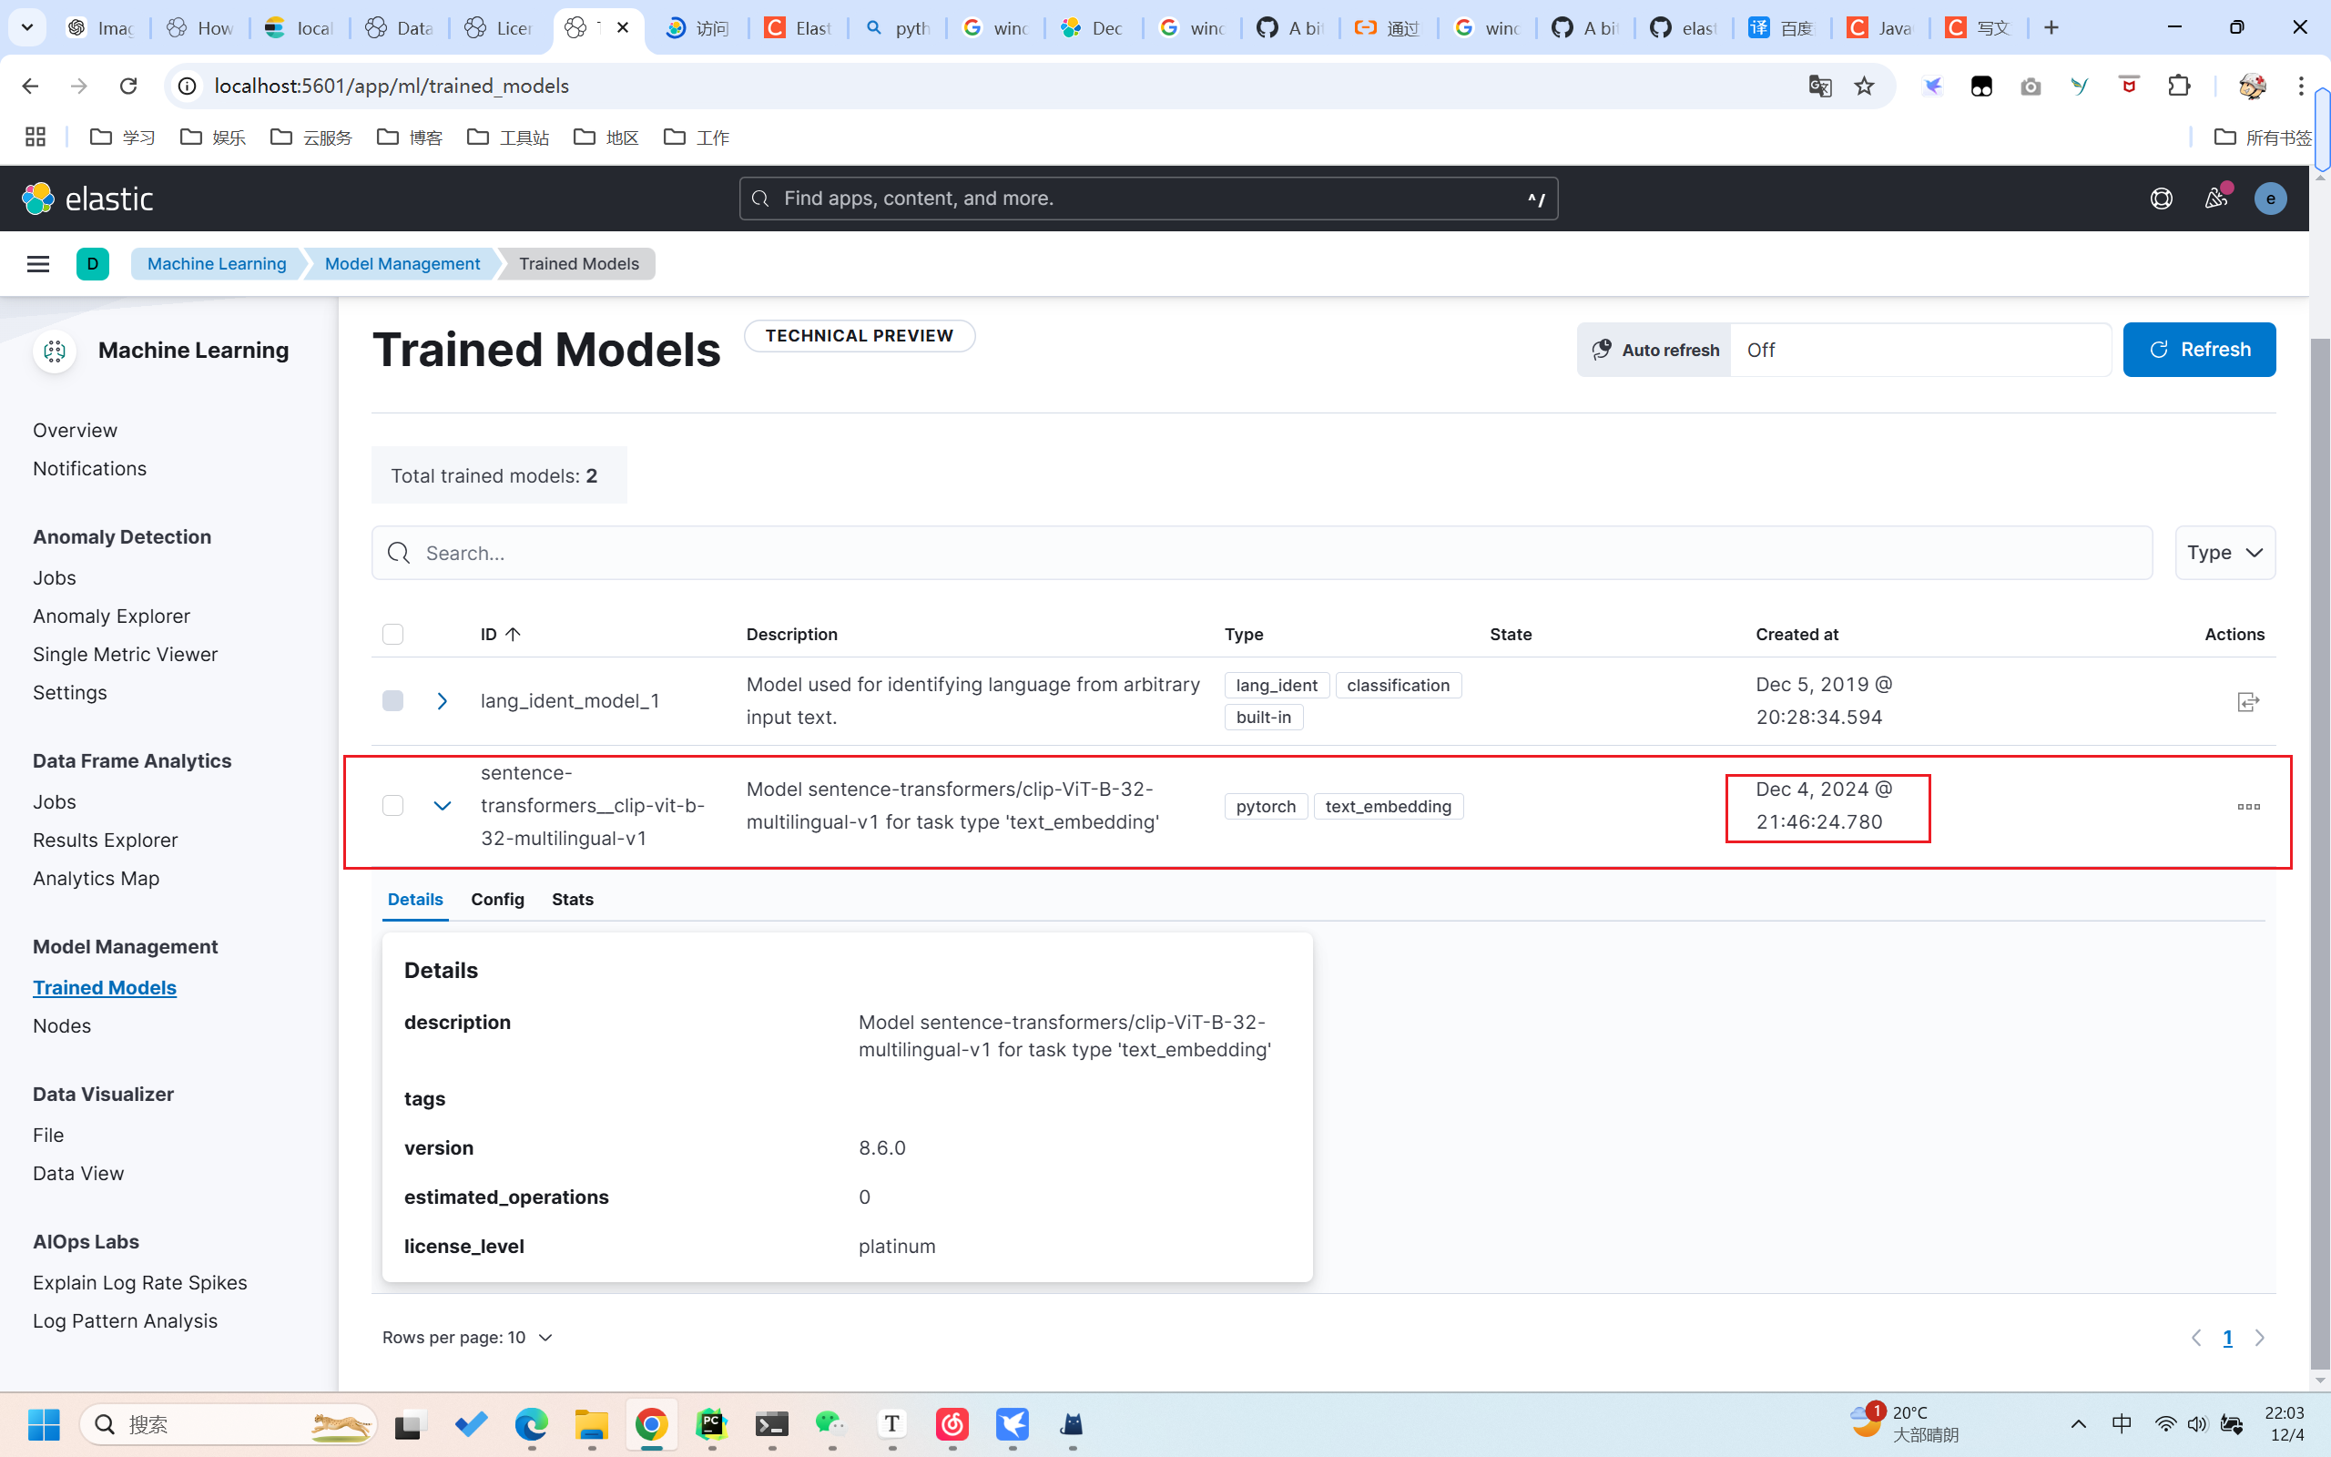2331x1457 pixels.
Task: Open the help menu lifebuoy icon
Action: click(2162, 199)
